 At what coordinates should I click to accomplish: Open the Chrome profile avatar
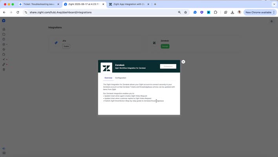pyautogui.click(x=239, y=12)
